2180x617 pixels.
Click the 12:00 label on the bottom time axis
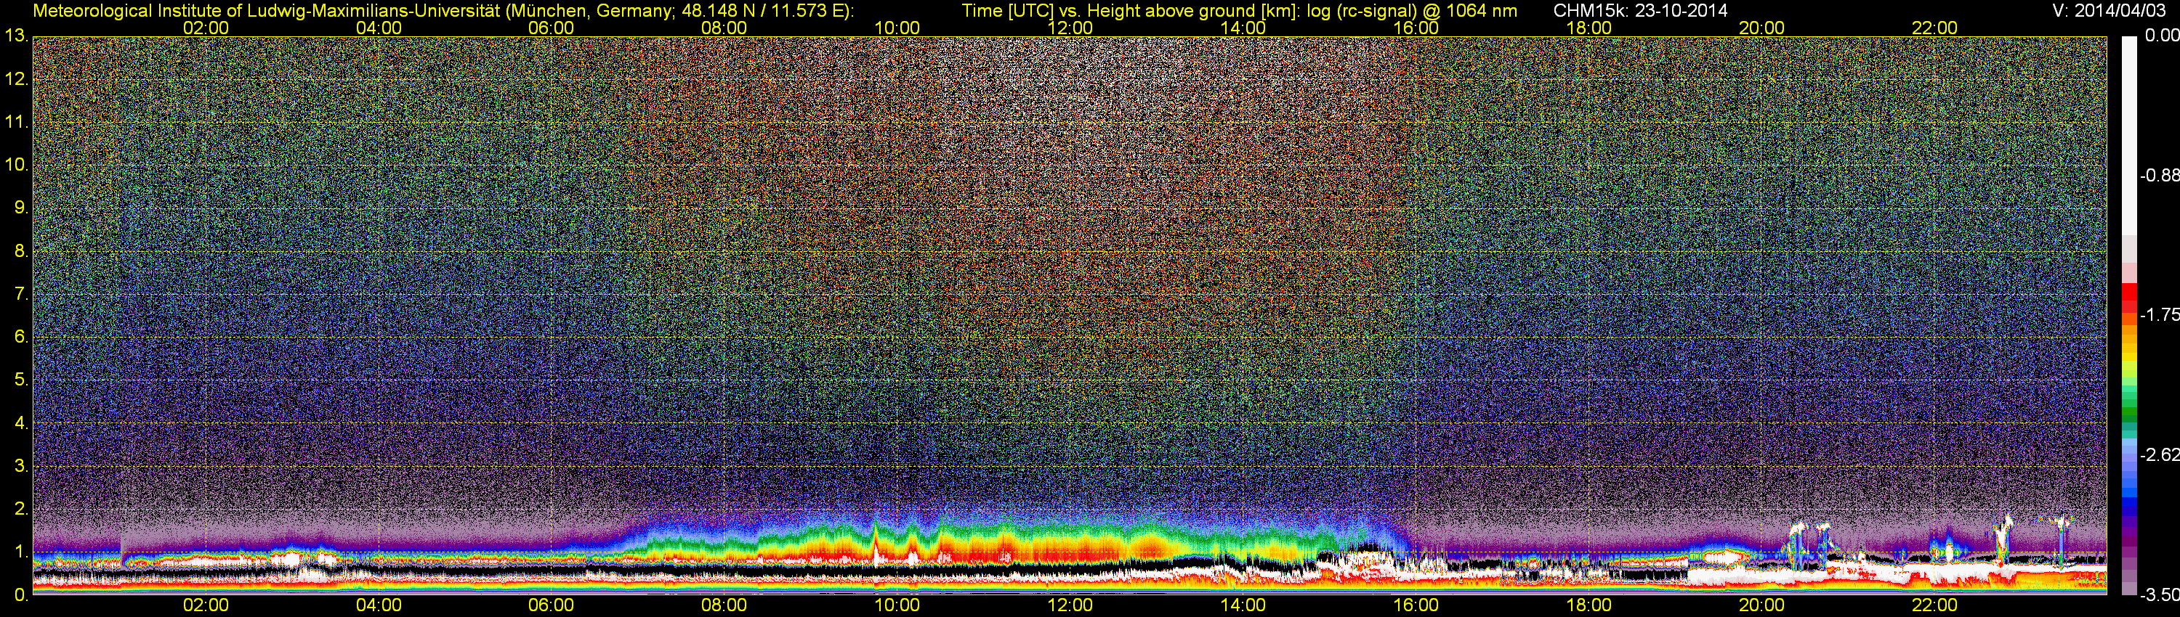click(1070, 605)
